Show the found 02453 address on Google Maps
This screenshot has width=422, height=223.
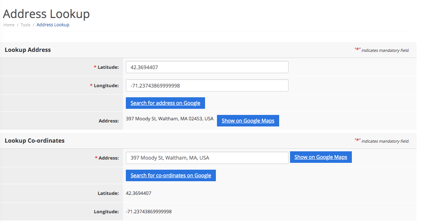248,121
